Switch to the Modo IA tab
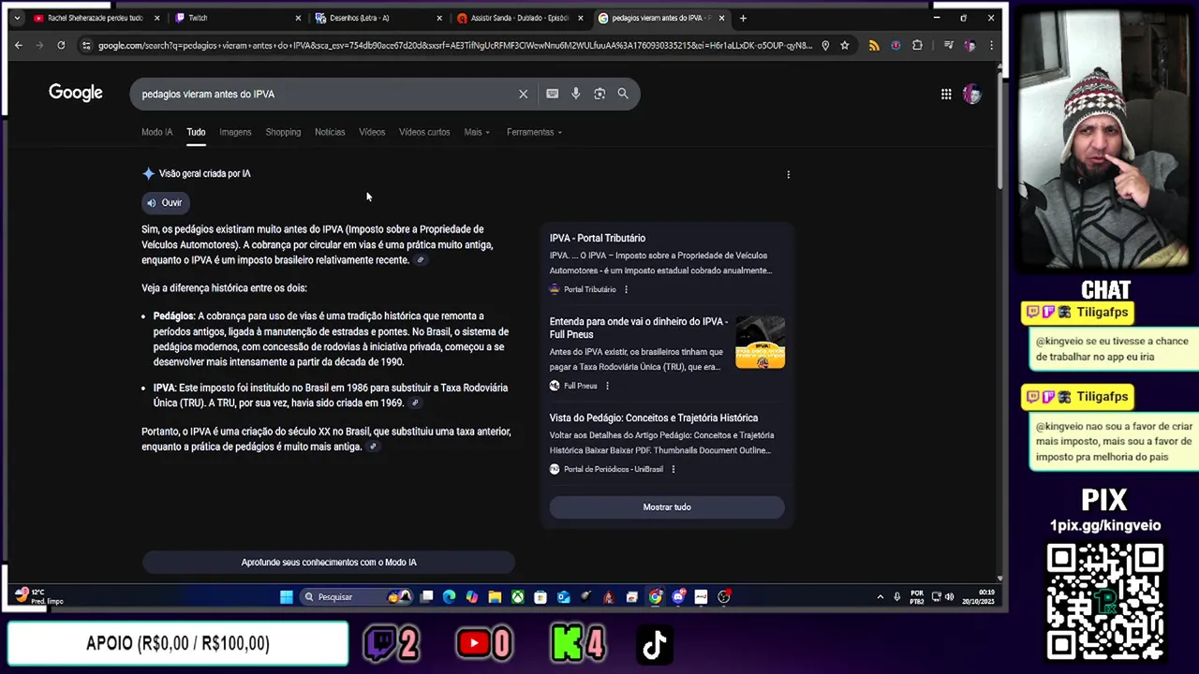 pos(156,132)
